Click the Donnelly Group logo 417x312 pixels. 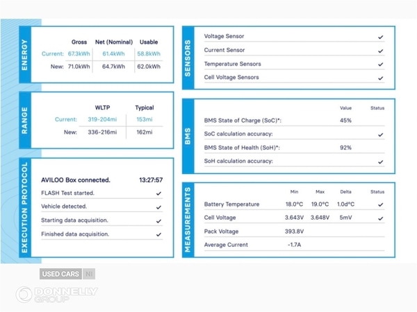click(x=58, y=295)
